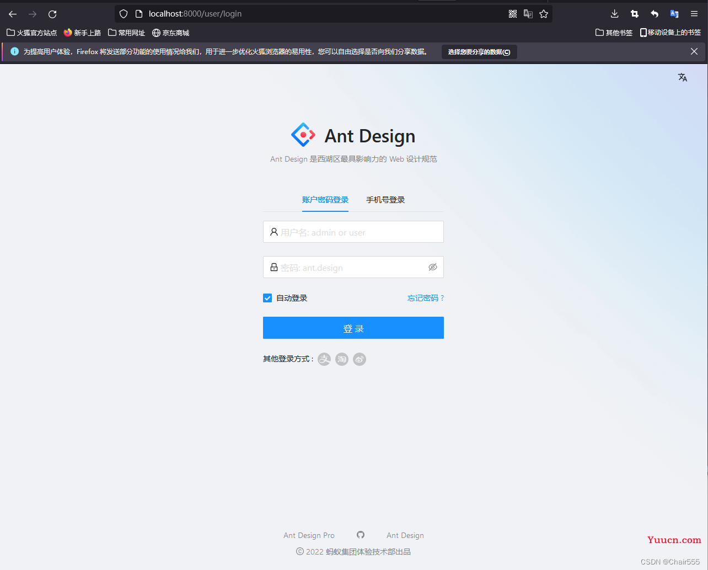Click the Ant Design 是西湖区最具影响力的 subtitle
Image resolution: width=708 pixels, height=570 pixels.
(x=353, y=159)
